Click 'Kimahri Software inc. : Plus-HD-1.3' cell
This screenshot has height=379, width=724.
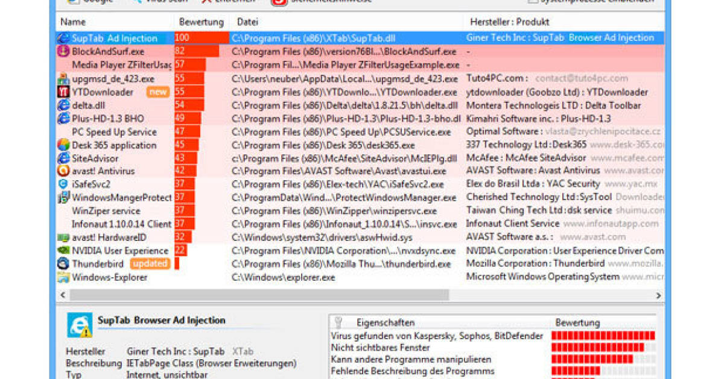click(x=538, y=119)
